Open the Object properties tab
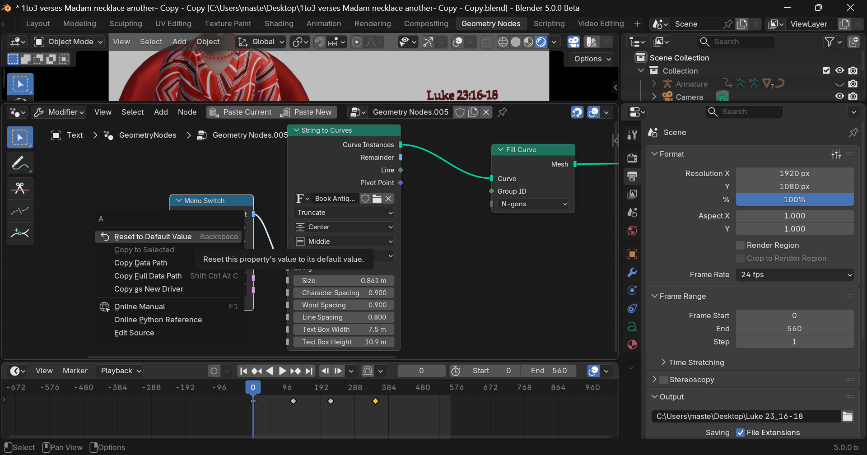This screenshot has height=455, width=867. click(632, 254)
